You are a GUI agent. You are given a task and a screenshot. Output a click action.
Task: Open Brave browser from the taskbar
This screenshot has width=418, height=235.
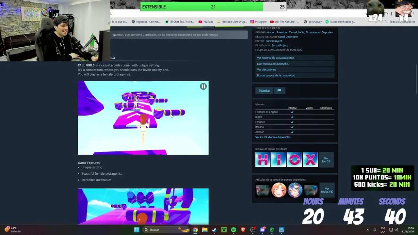coord(243,230)
